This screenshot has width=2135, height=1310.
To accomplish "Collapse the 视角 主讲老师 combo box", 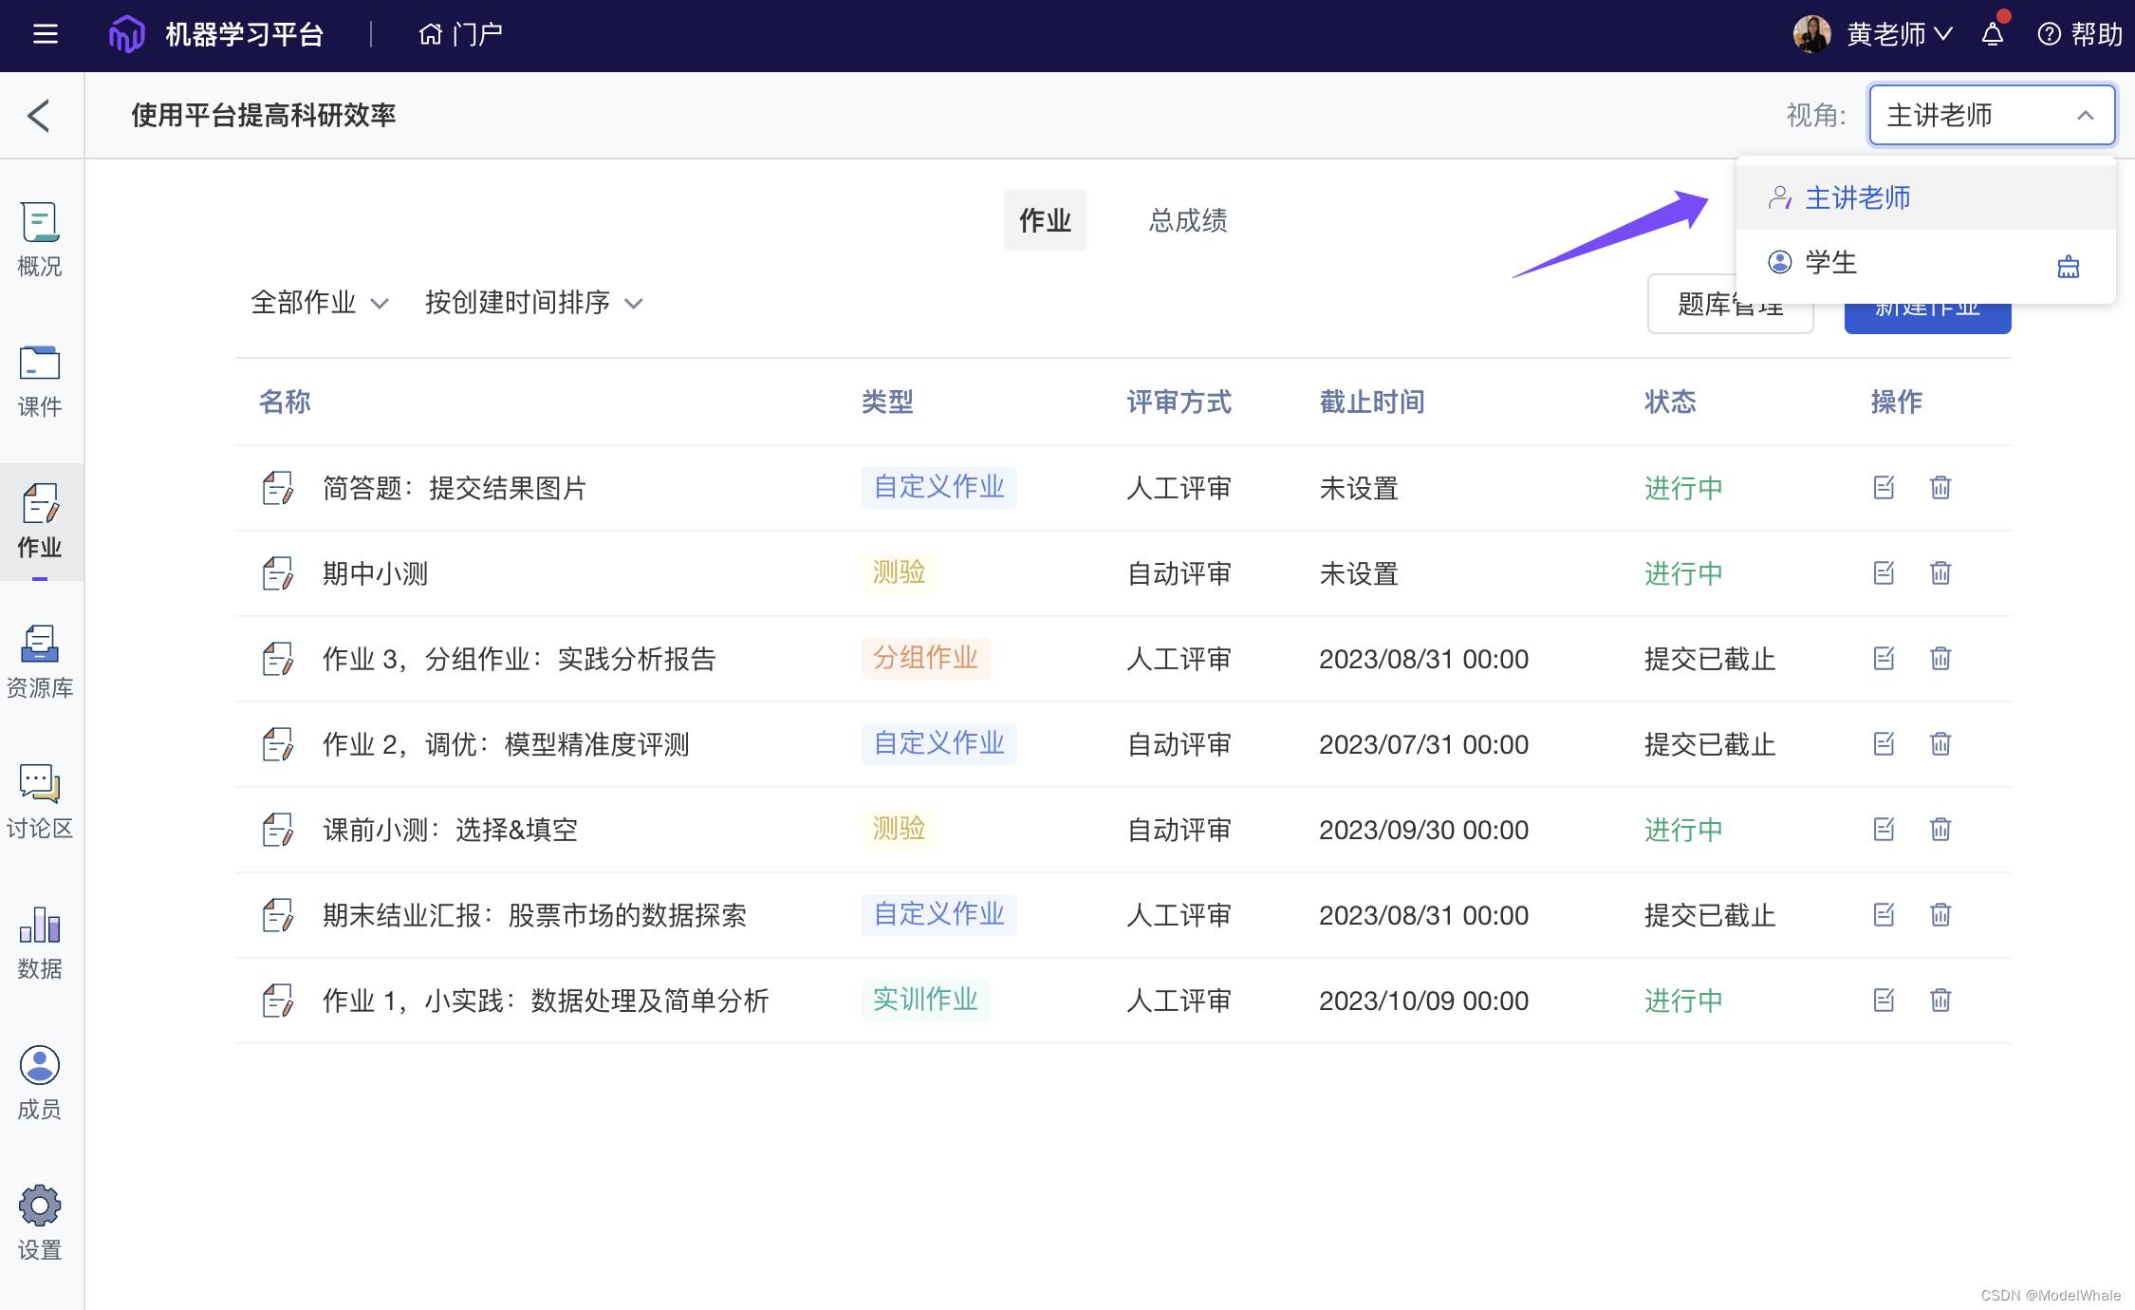I will coord(1991,116).
